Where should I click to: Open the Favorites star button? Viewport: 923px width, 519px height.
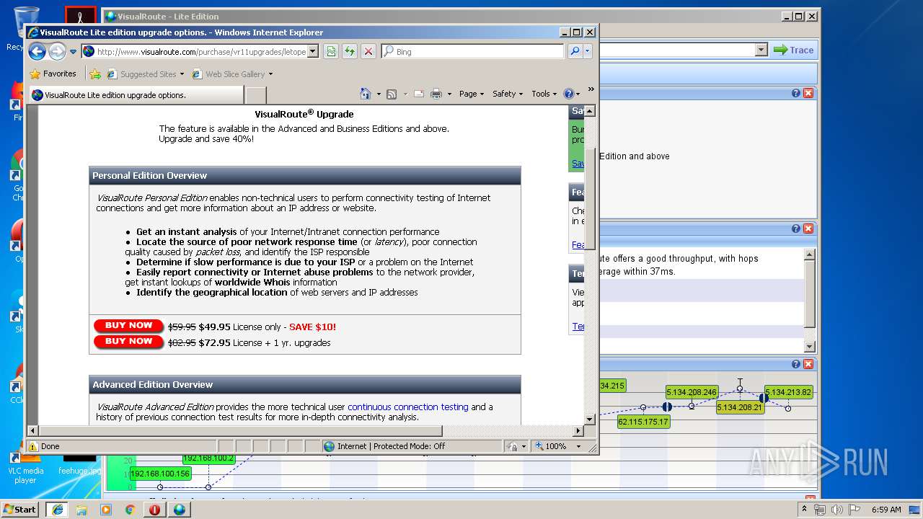(53, 74)
